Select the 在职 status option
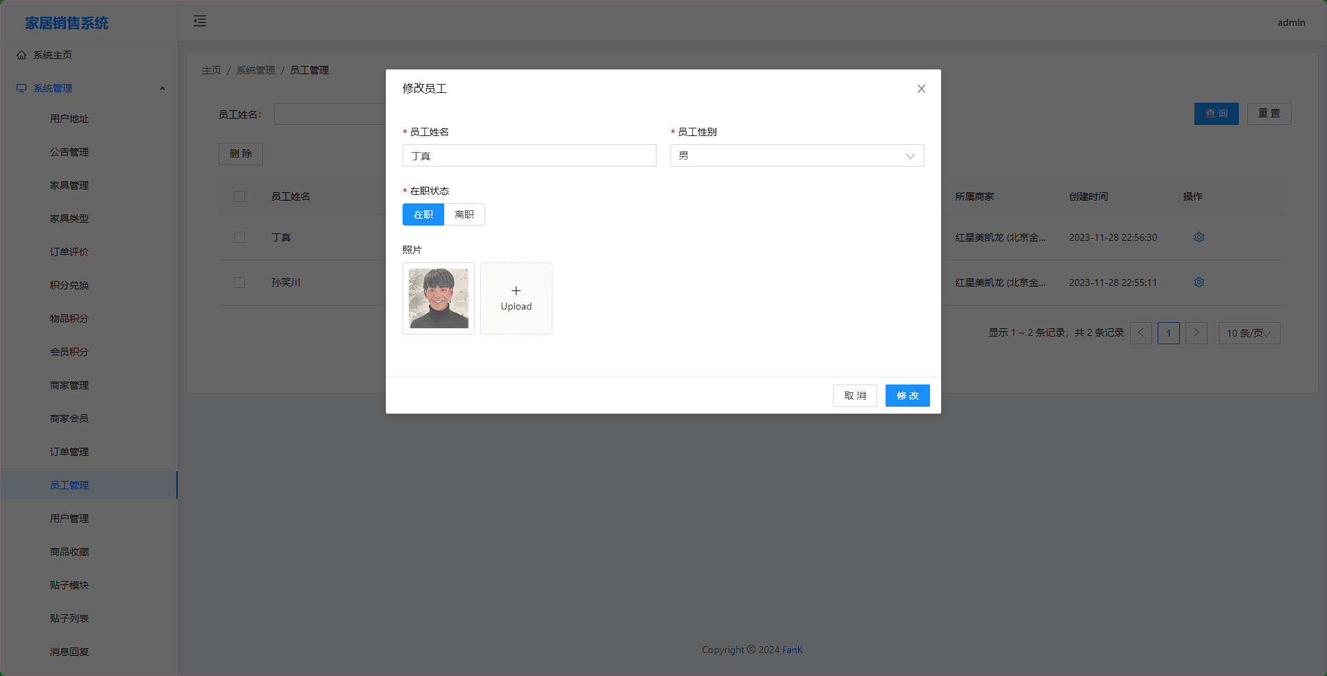The width and height of the screenshot is (1327, 676). click(423, 214)
